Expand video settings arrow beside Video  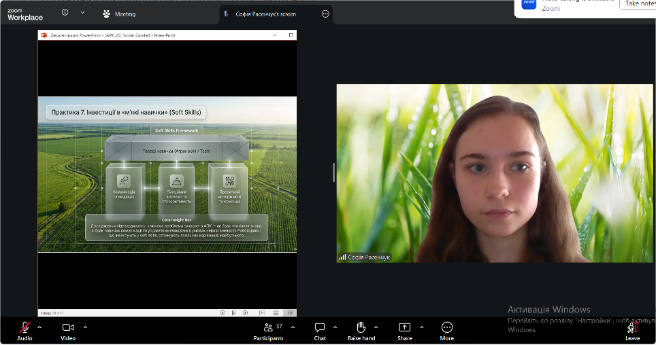tap(85, 327)
